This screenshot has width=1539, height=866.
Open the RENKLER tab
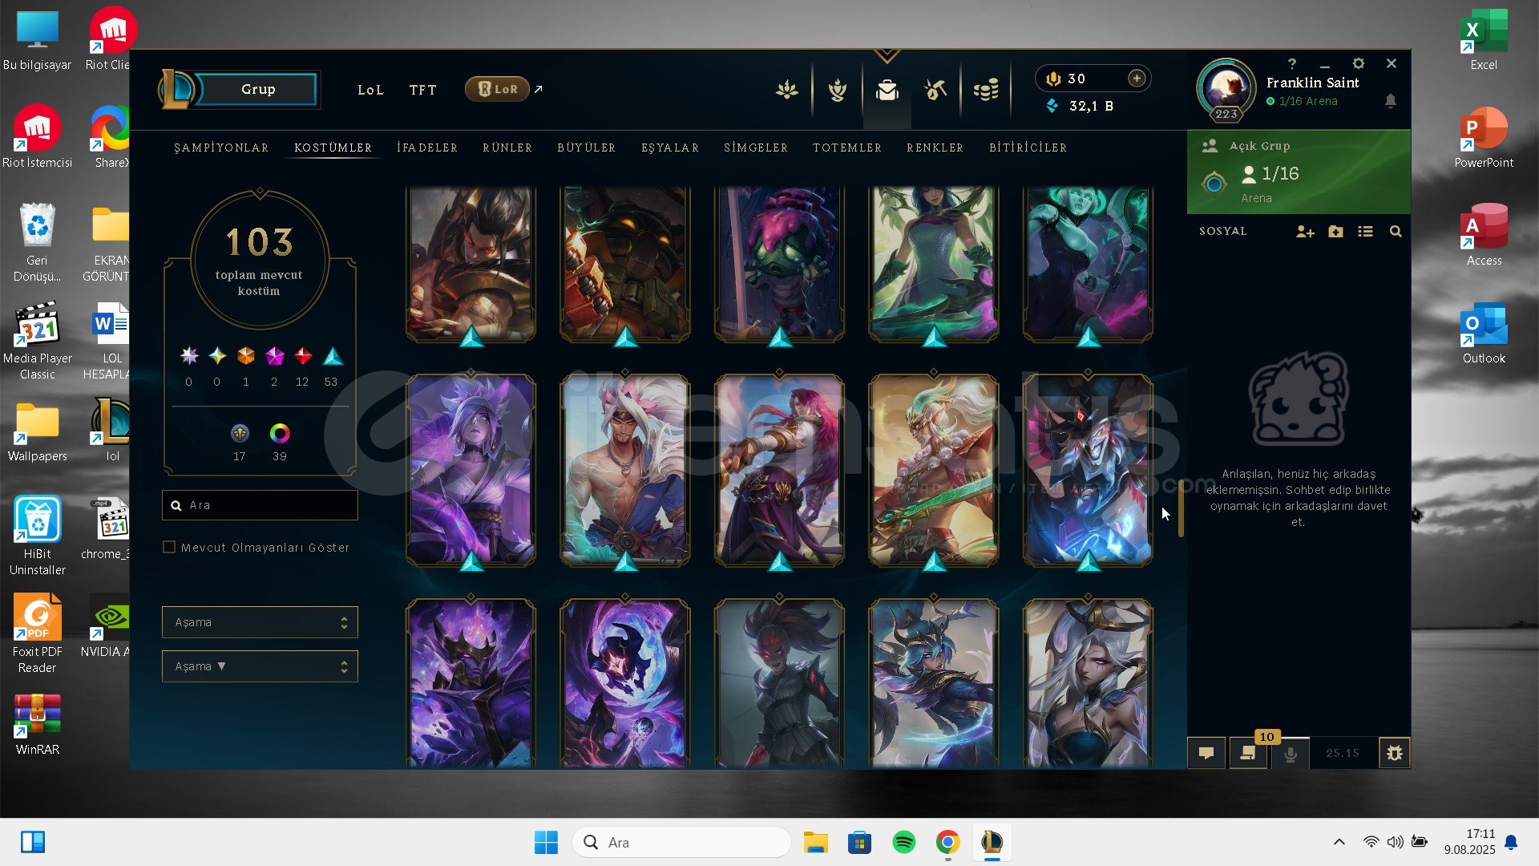[x=935, y=148]
